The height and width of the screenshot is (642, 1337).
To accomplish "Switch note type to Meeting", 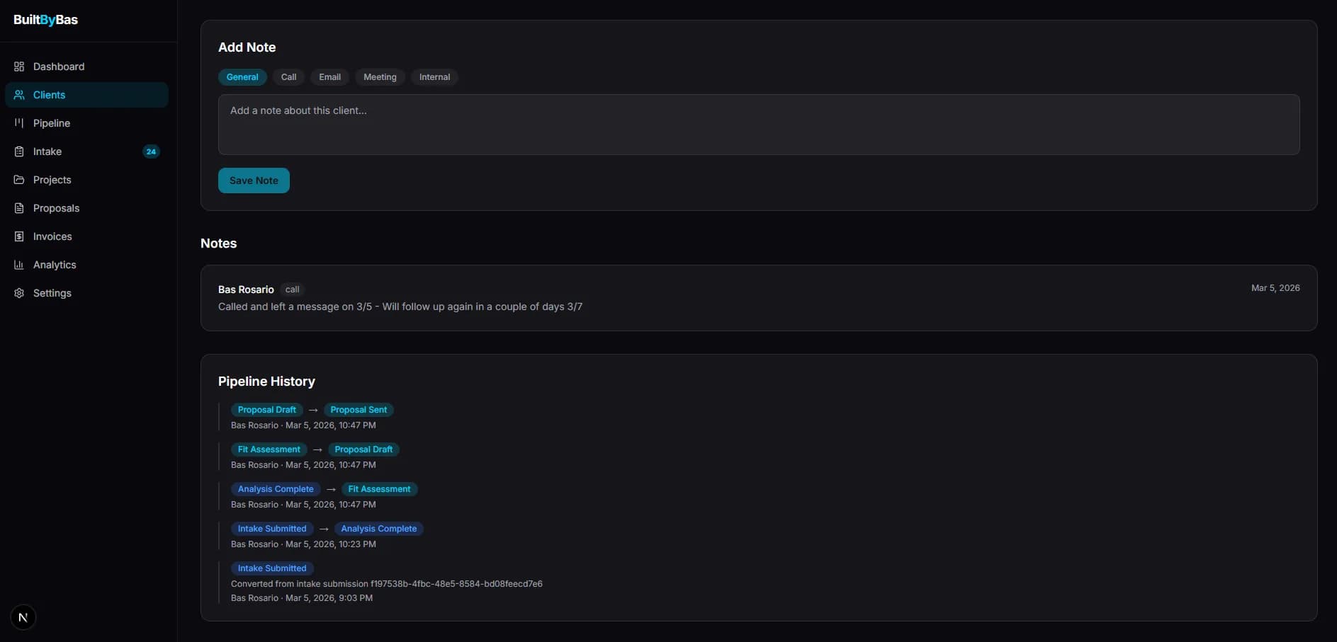I will pos(380,77).
